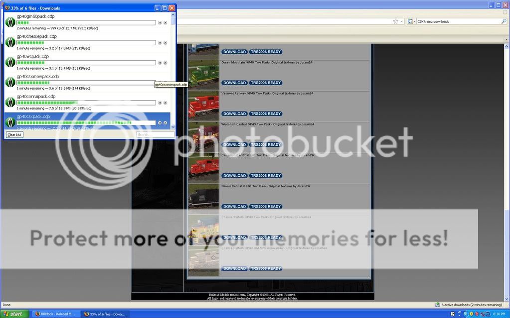Screen dimensions: 510x318
Task: Click DOWNLOAD for Vermont Railway GP40 pack
Action: tap(234, 113)
